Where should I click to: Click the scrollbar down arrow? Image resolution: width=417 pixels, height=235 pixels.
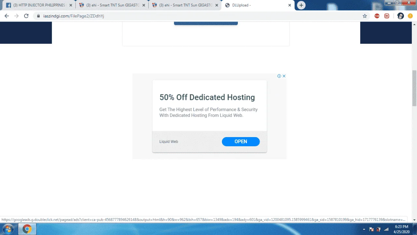pos(414,220)
